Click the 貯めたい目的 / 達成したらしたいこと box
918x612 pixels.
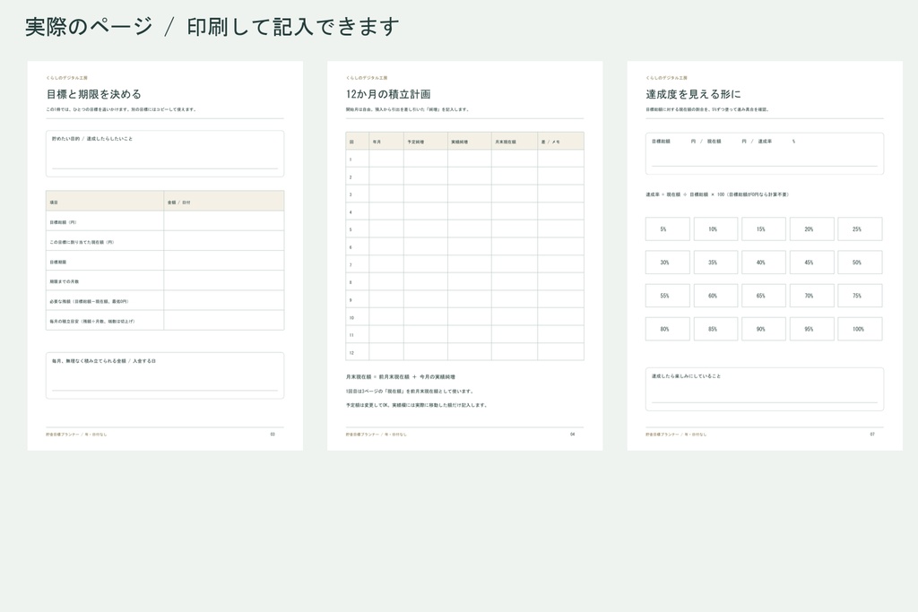pos(165,154)
